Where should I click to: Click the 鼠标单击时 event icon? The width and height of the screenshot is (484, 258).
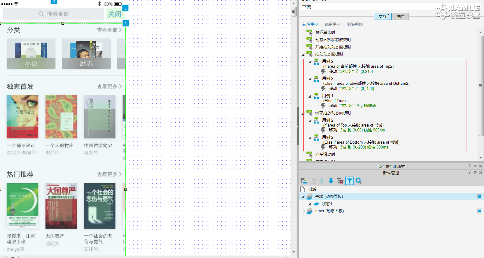pyautogui.click(x=310, y=32)
